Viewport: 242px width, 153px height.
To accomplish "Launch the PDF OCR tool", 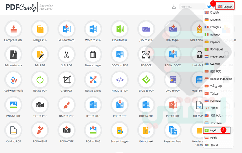I will (x=146, y=55).
